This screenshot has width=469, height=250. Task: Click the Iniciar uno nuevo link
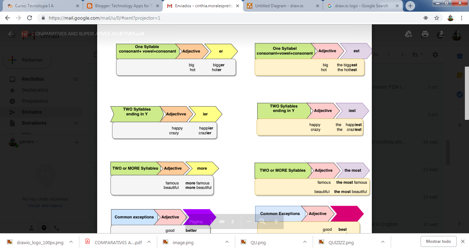pyautogui.click(x=45, y=205)
